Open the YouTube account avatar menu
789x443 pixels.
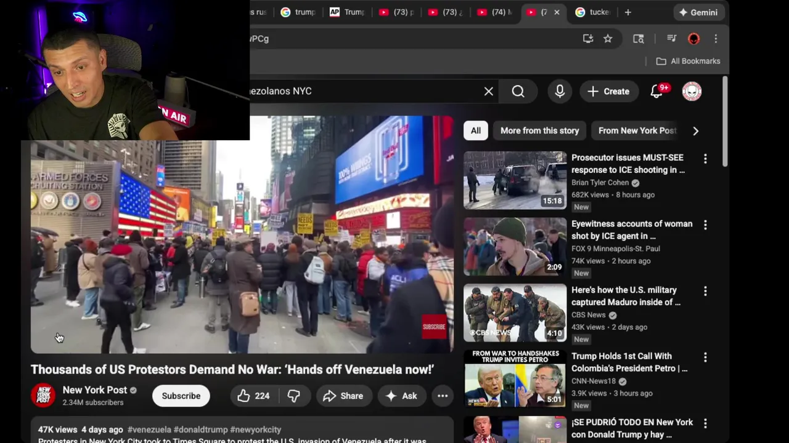pyautogui.click(x=692, y=91)
